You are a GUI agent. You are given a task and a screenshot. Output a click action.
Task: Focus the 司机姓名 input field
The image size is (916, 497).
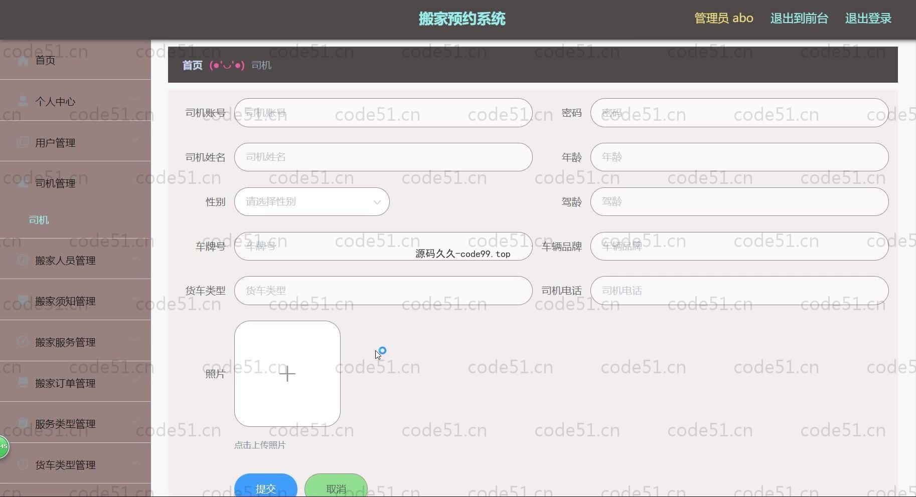(383, 157)
